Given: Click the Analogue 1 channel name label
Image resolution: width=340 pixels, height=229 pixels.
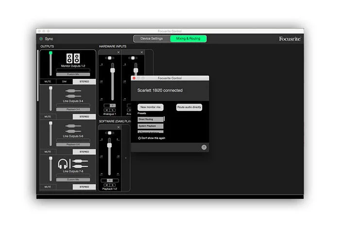Looking at the screenshot, I should pos(110,114).
